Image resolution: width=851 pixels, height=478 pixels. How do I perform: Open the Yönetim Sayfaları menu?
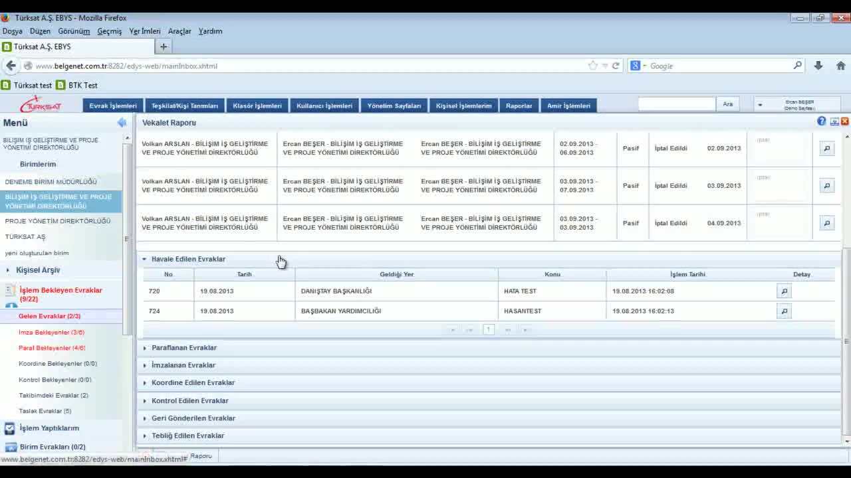[394, 106]
